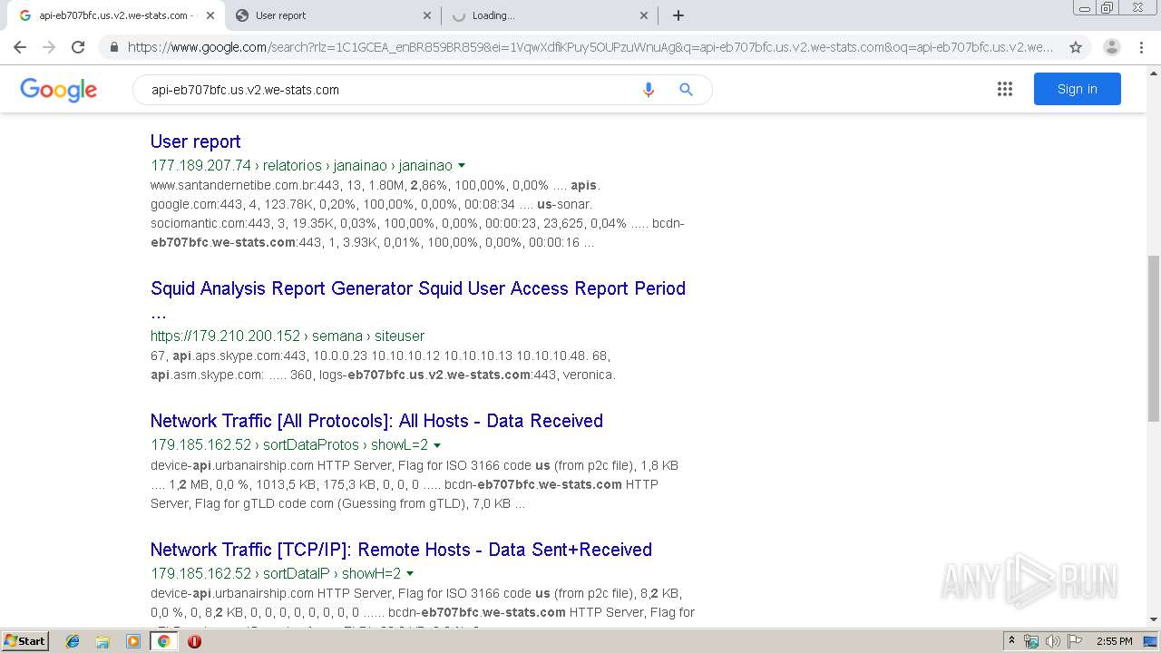This screenshot has width=1161, height=653.
Task: Bookmark this page with the star
Action: [x=1076, y=47]
